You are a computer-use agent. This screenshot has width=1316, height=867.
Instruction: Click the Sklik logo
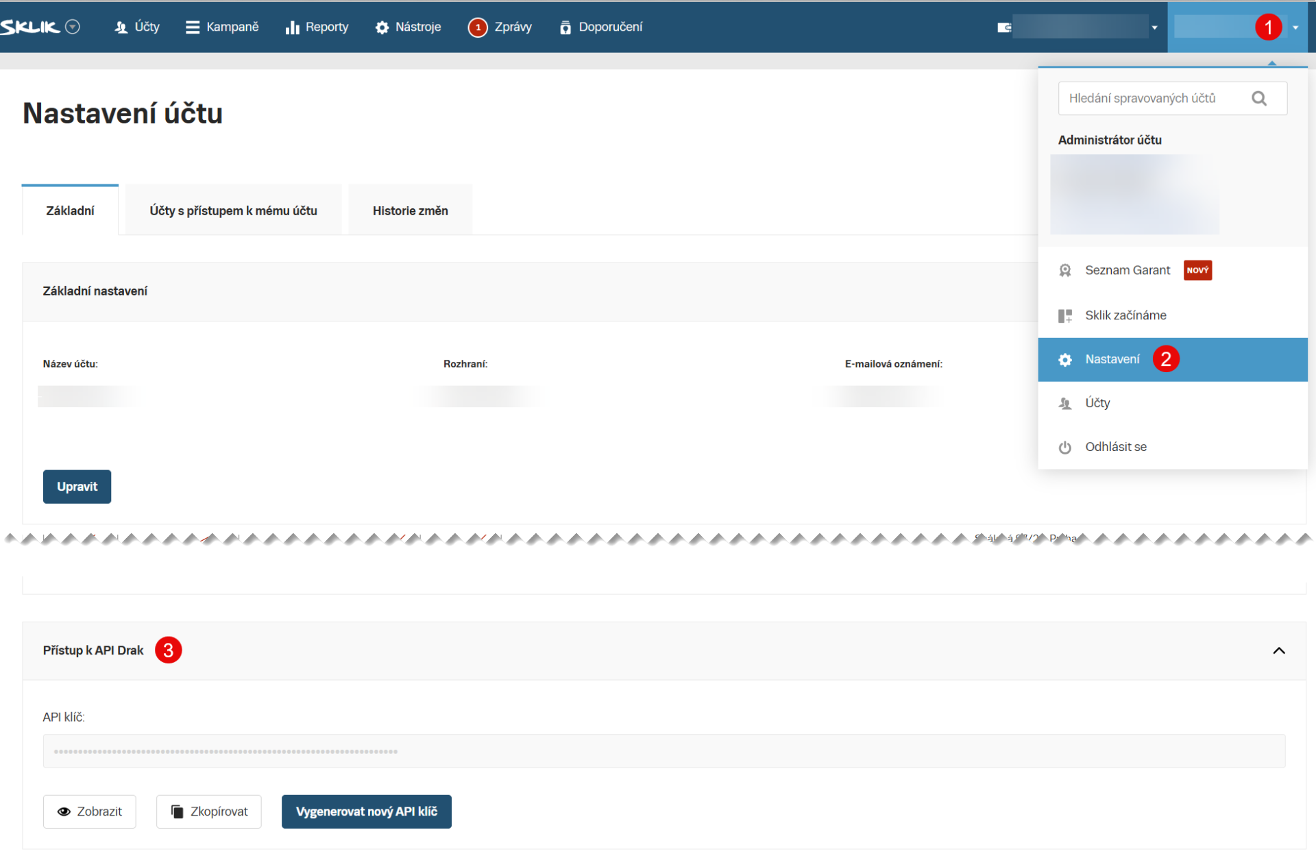tap(30, 27)
